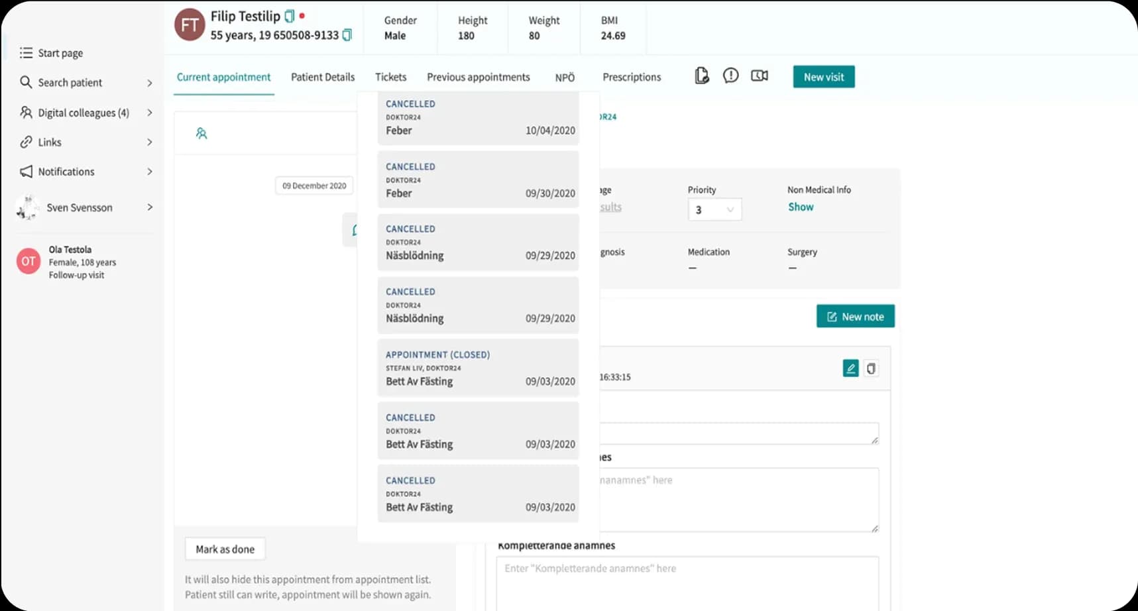The width and height of the screenshot is (1138, 611).
Task: Click OT avatar for Ola Testola
Action: 28,261
